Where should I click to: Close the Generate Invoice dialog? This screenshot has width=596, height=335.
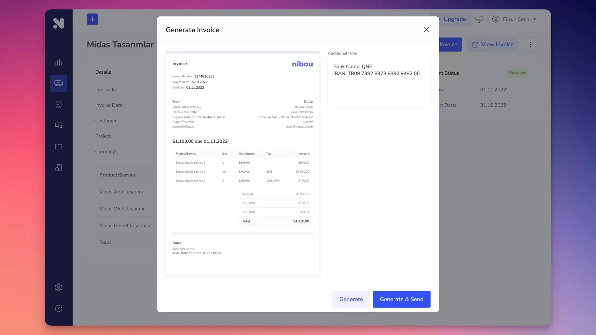click(x=426, y=29)
